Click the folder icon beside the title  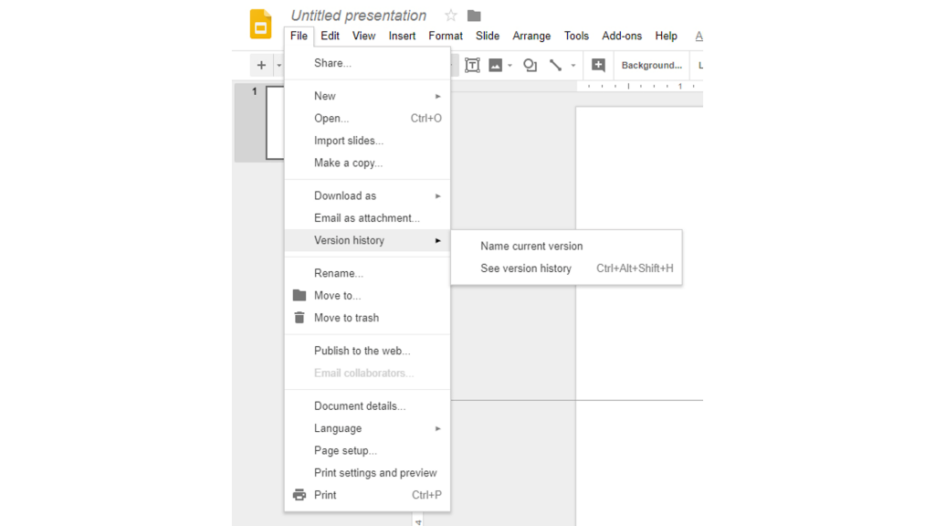pyautogui.click(x=471, y=15)
